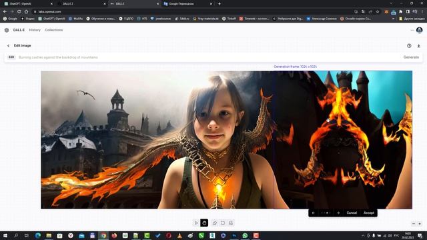The width and height of the screenshot is (427, 240).
Task: Show previous generation variation arrow
Action: tap(313, 213)
